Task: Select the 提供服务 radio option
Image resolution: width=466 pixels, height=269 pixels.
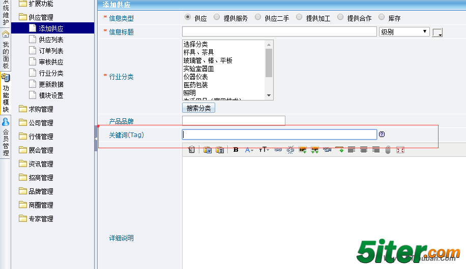Action: tap(217, 17)
